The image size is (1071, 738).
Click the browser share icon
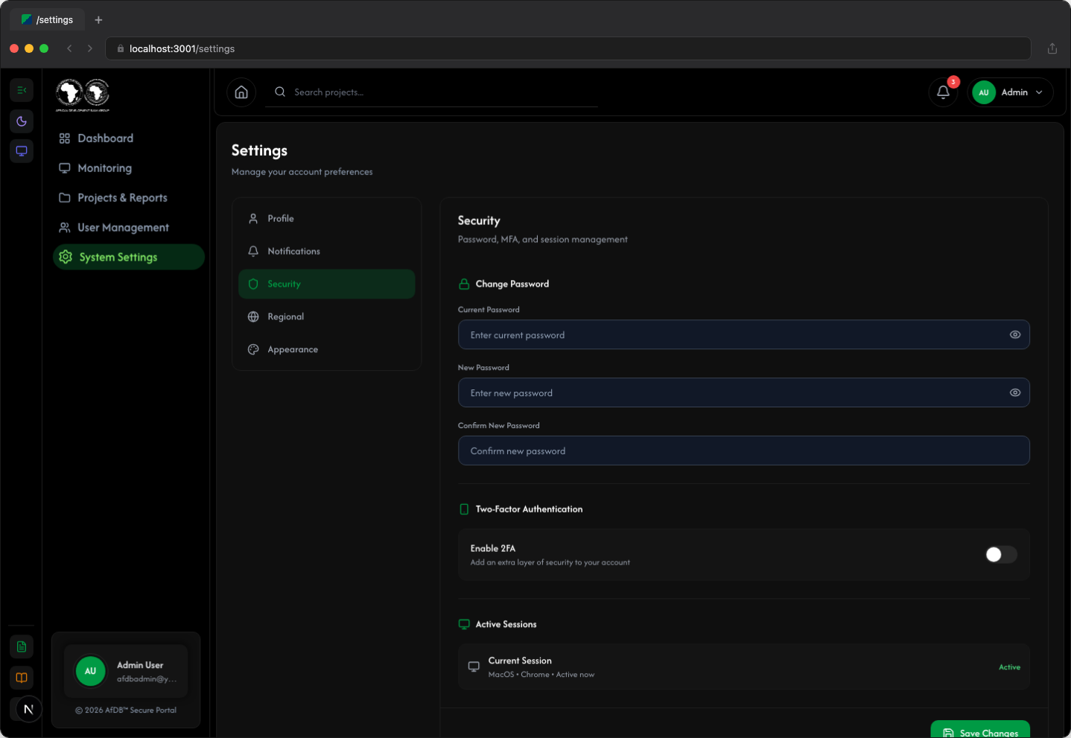(1052, 48)
